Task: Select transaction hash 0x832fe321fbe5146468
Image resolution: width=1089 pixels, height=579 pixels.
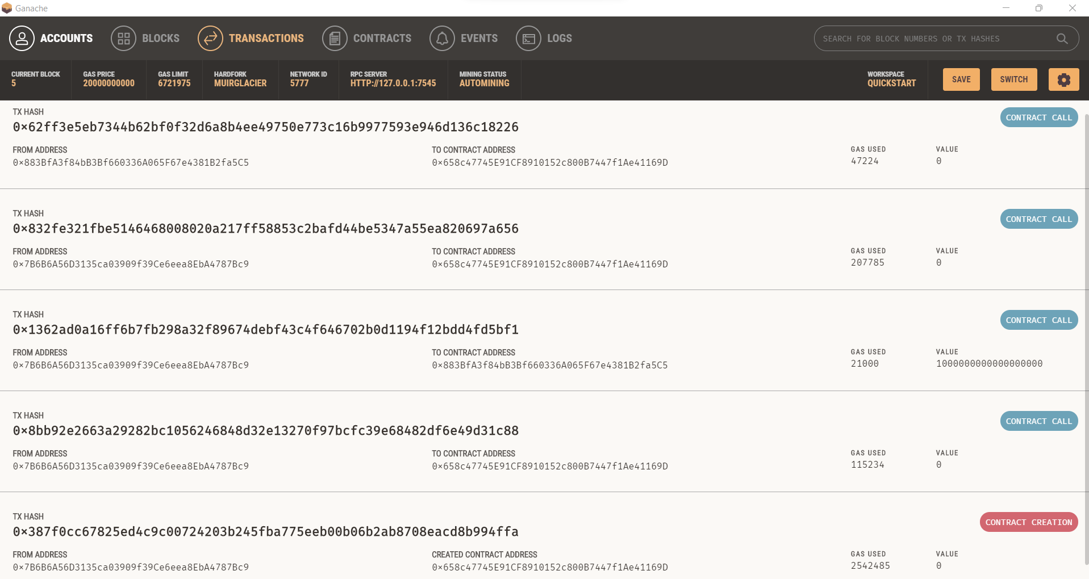Action: [265, 228]
